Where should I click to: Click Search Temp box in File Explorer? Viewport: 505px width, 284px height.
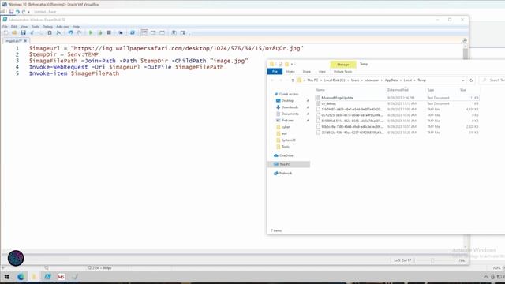[x=493, y=80]
